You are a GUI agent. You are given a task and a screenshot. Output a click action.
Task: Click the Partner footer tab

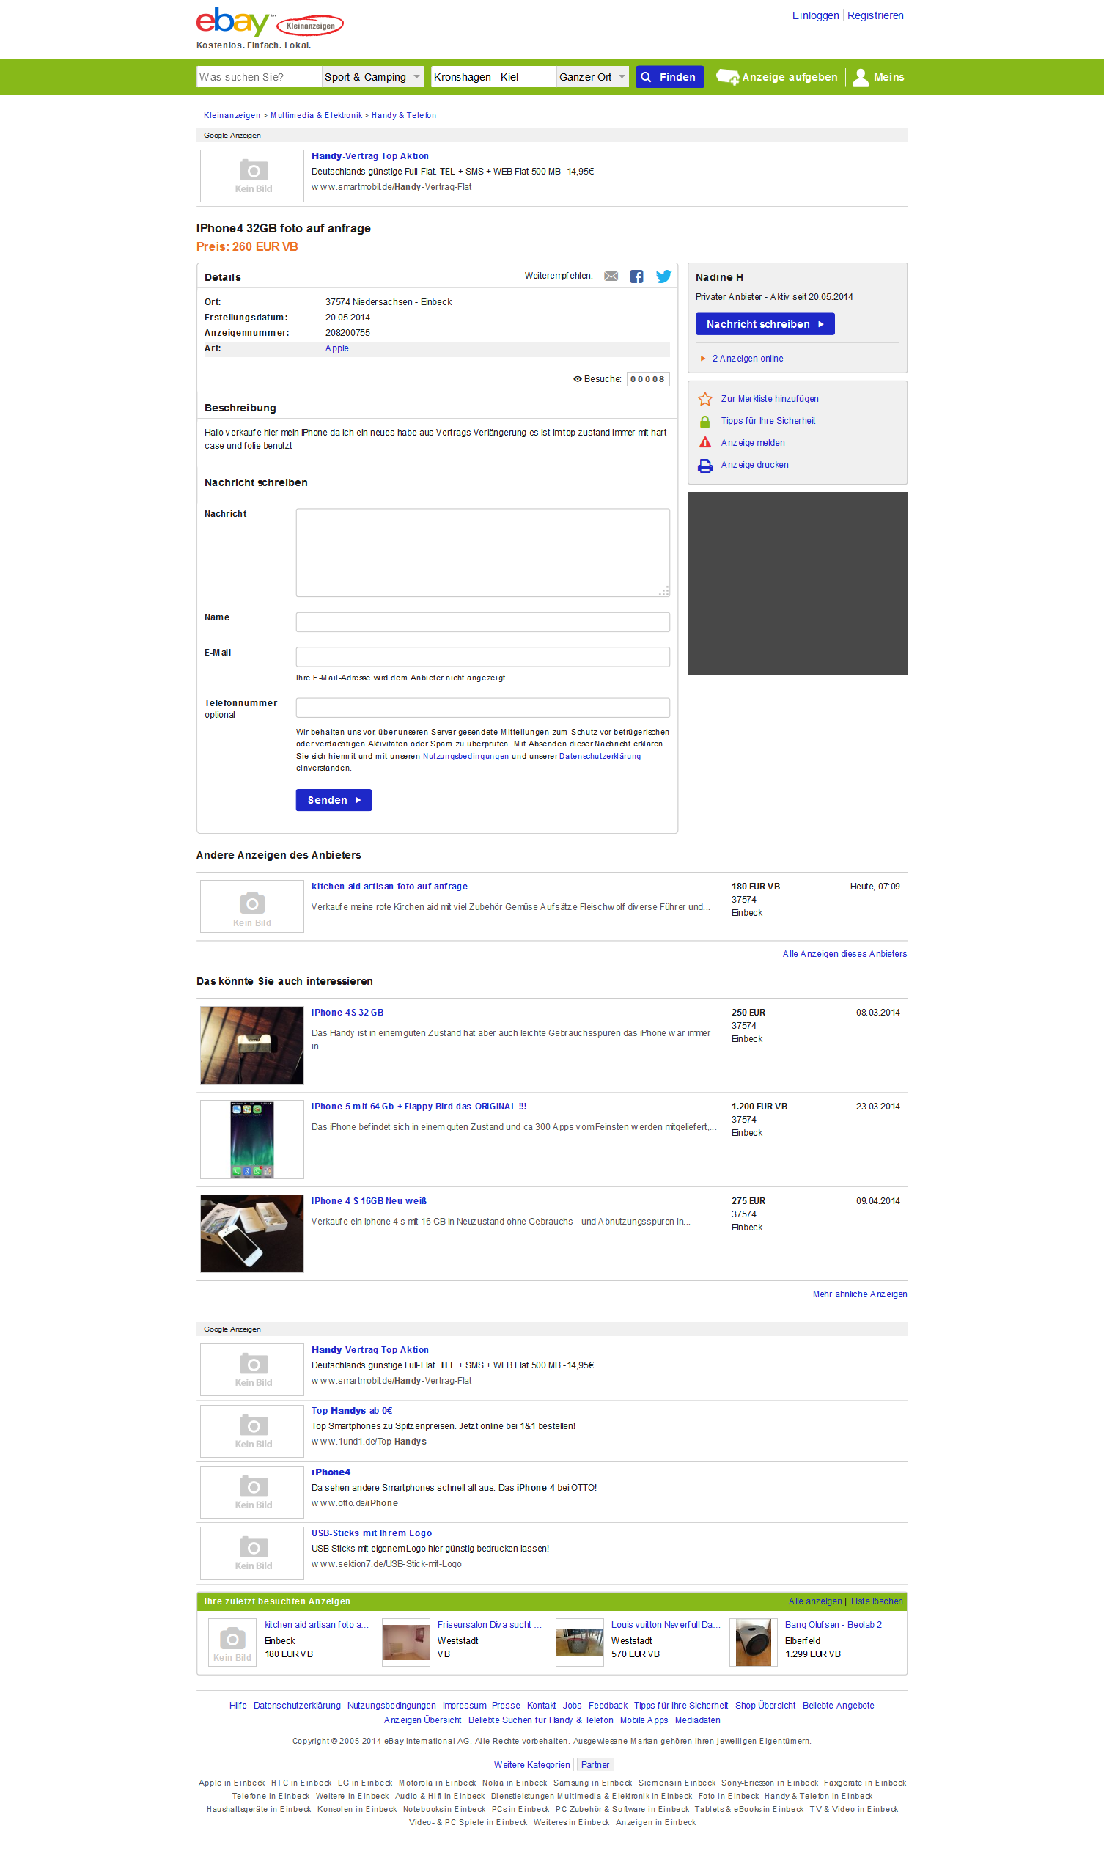[595, 1764]
